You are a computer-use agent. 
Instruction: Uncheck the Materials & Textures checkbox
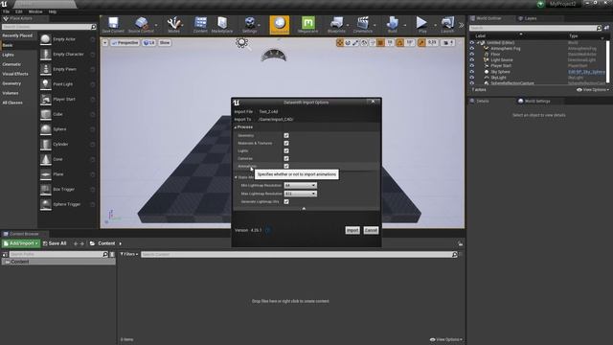coord(286,143)
